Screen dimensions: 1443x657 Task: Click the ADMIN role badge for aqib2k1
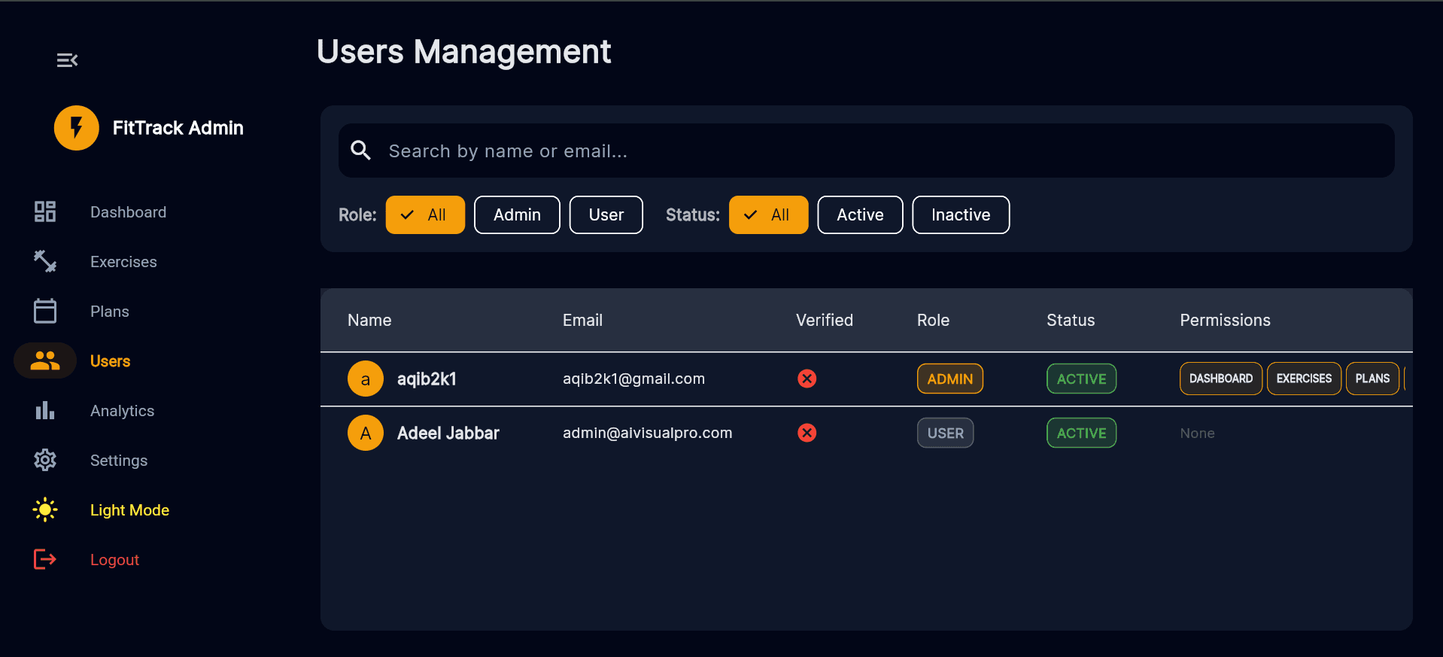949,379
